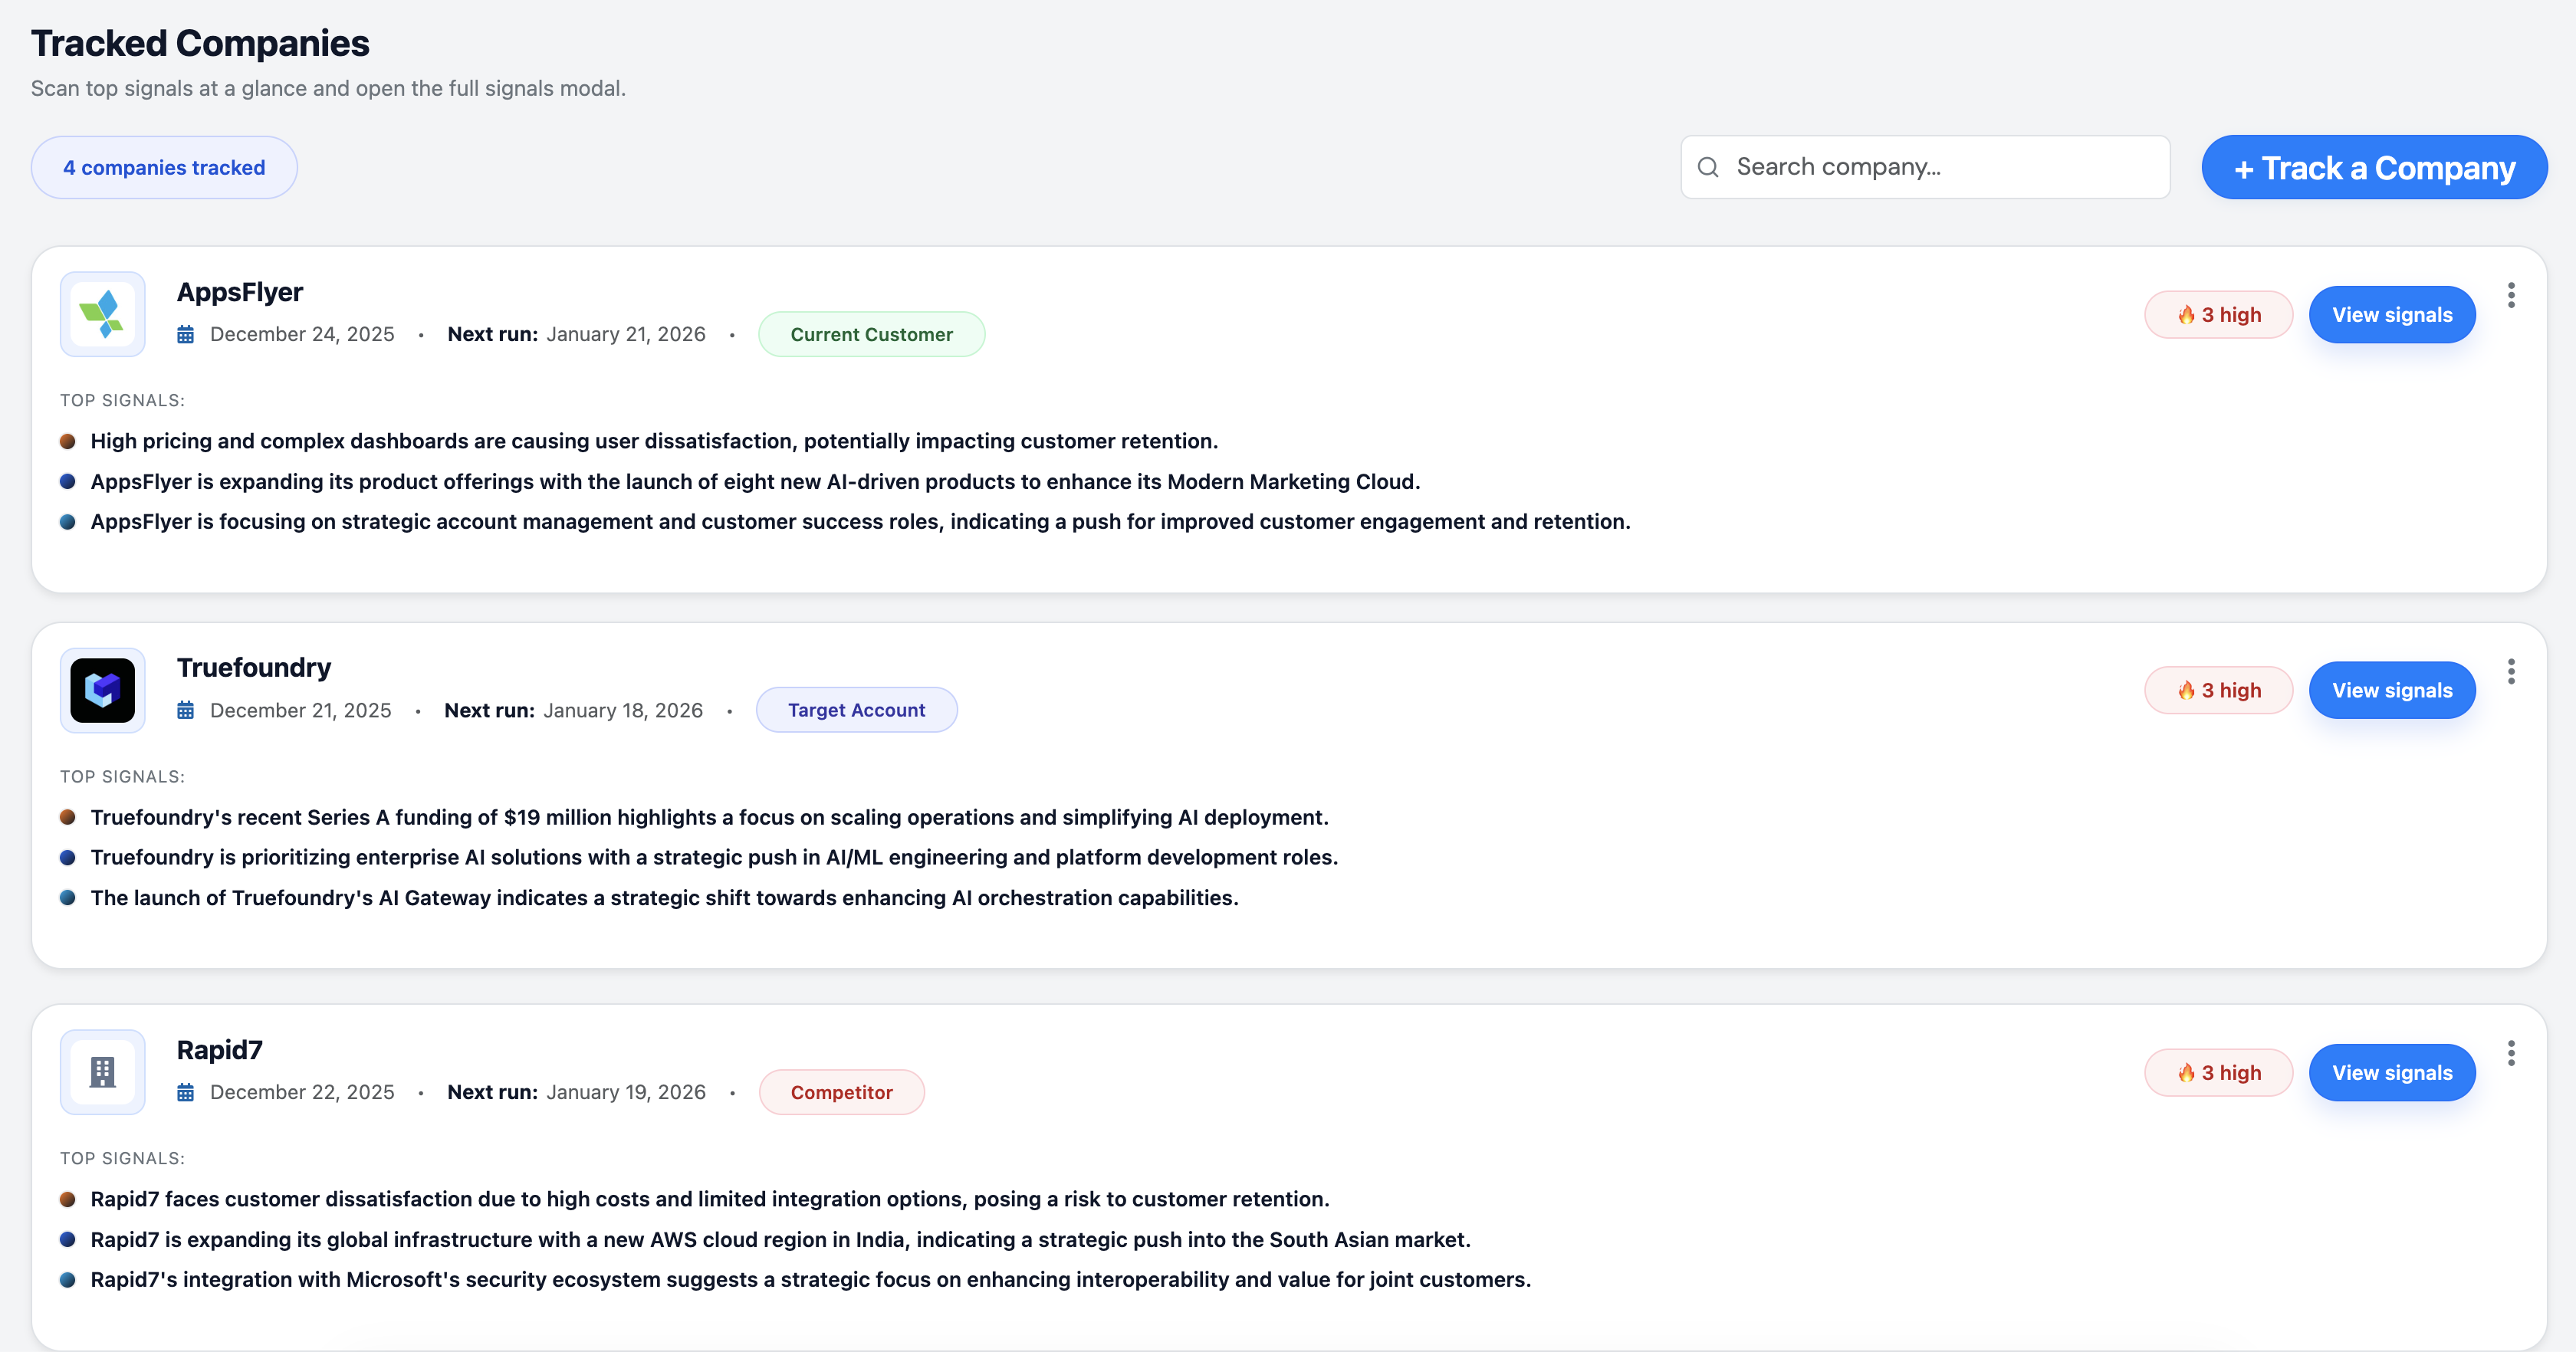The width and height of the screenshot is (2576, 1352).
Task: Open the three-dot menu for AppsFlyer
Action: (2511, 295)
